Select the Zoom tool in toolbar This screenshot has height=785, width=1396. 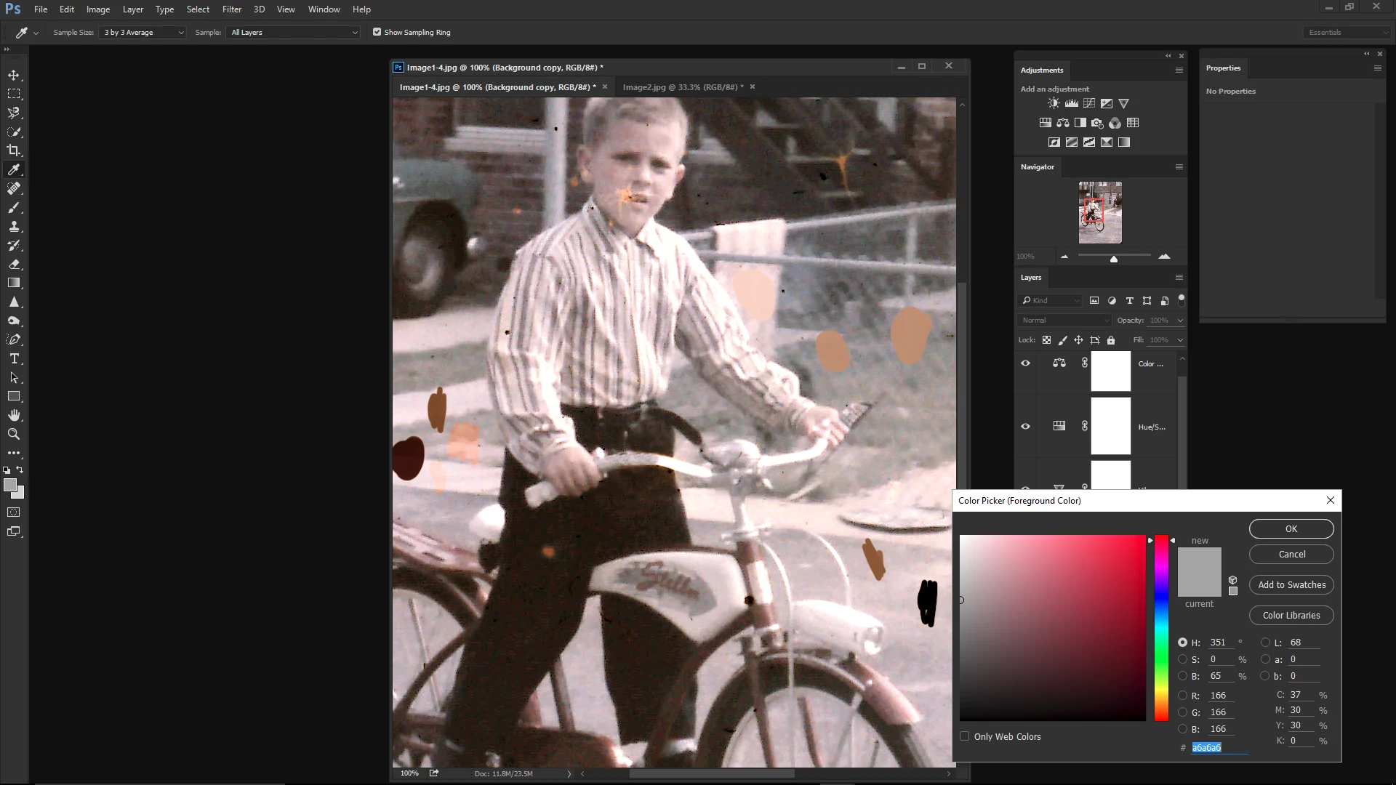pyautogui.click(x=14, y=434)
